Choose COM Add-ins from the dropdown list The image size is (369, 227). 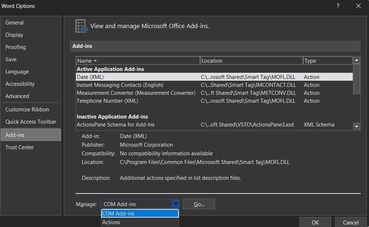point(140,214)
